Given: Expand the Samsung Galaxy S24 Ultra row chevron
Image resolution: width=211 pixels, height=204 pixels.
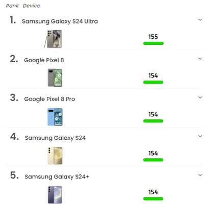Looking at the screenshot, I should [x=200, y=20].
